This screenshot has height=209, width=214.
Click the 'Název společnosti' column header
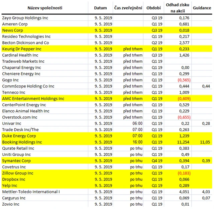point(44,8)
